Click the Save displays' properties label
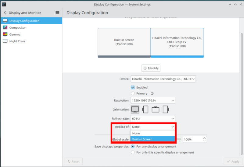This screenshot has width=244, height=167. click(112, 147)
